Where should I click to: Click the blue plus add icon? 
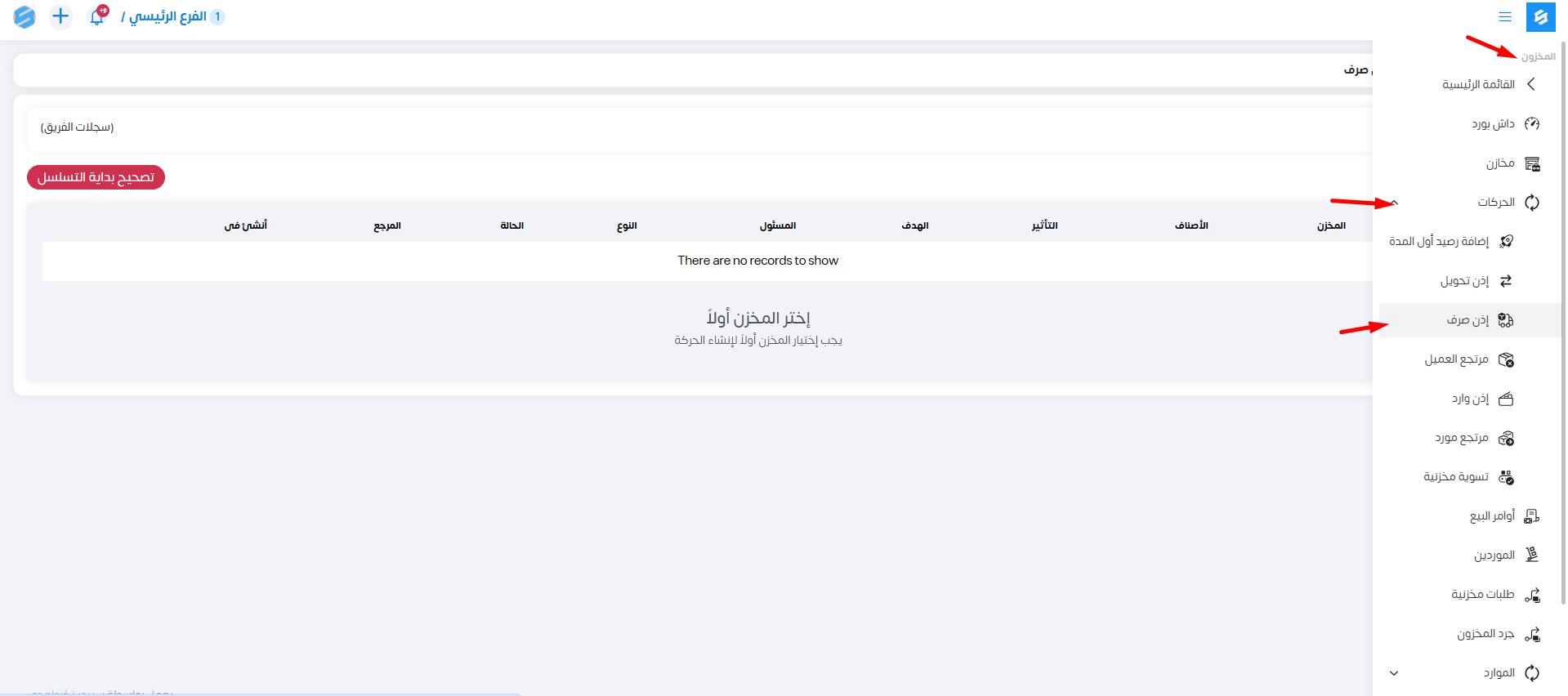pyautogui.click(x=60, y=16)
